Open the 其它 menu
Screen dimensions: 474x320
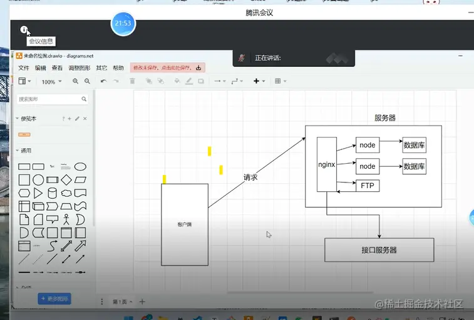[101, 68]
